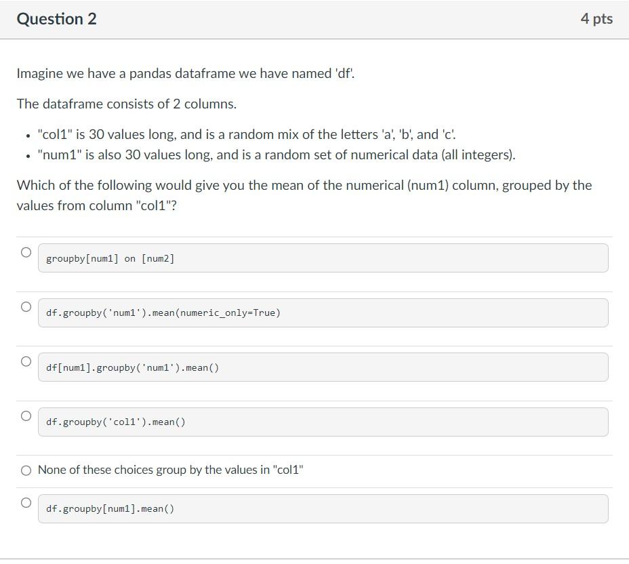
Task: Click df[num1].groupby('num1').mean() answer code box
Action: [x=323, y=367]
